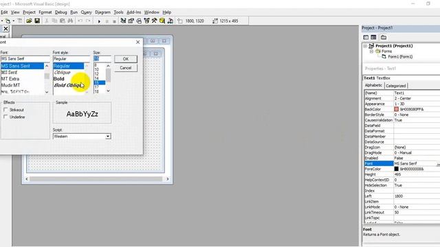Open the Tools menu
This screenshot has width=440, height=247.
click(118, 12)
